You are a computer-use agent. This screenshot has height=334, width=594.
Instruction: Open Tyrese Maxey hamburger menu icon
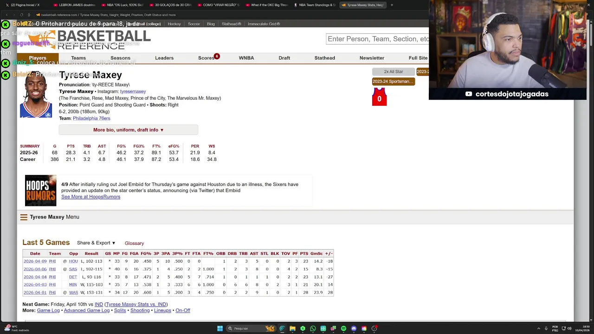(x=24, y=217)
